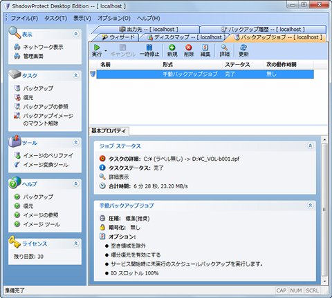332x298 pixels.
Task: Click the タスクの詳細 target icon
Action: tap(102, 159)
